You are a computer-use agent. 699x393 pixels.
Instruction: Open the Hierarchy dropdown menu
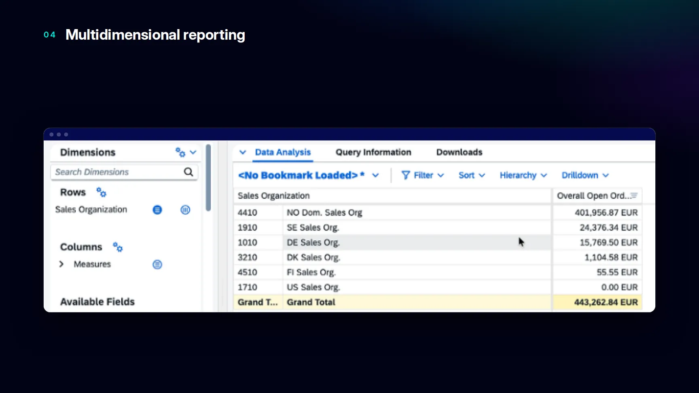(x=523, y=175)
